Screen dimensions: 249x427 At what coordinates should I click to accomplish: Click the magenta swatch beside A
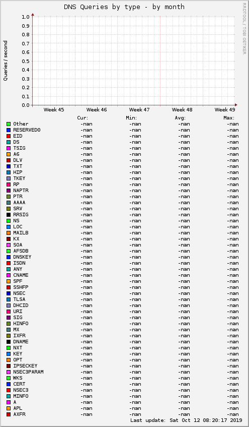coord(9,402)
